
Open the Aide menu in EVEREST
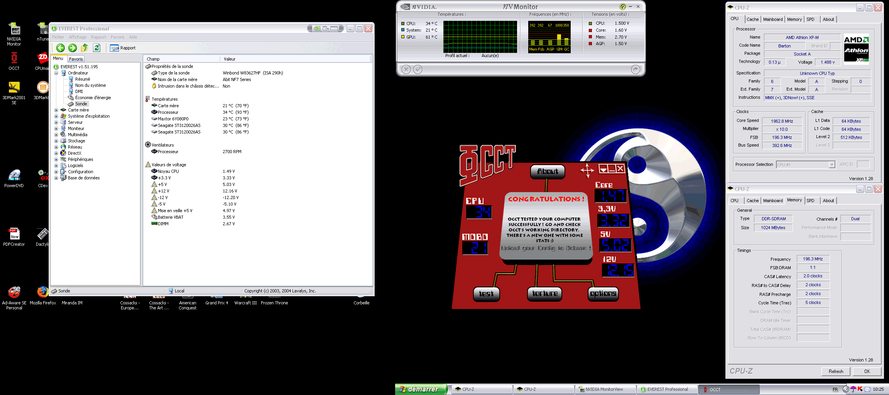(x=133, y=37)
